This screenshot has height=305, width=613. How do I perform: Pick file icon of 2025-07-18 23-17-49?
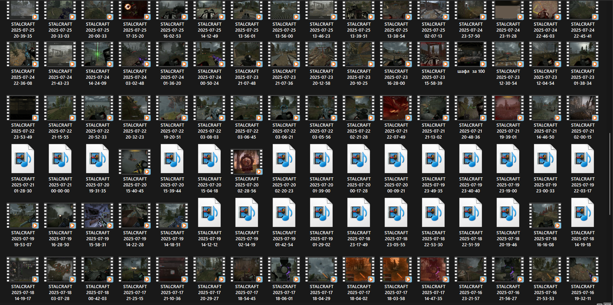coord(359,213)
